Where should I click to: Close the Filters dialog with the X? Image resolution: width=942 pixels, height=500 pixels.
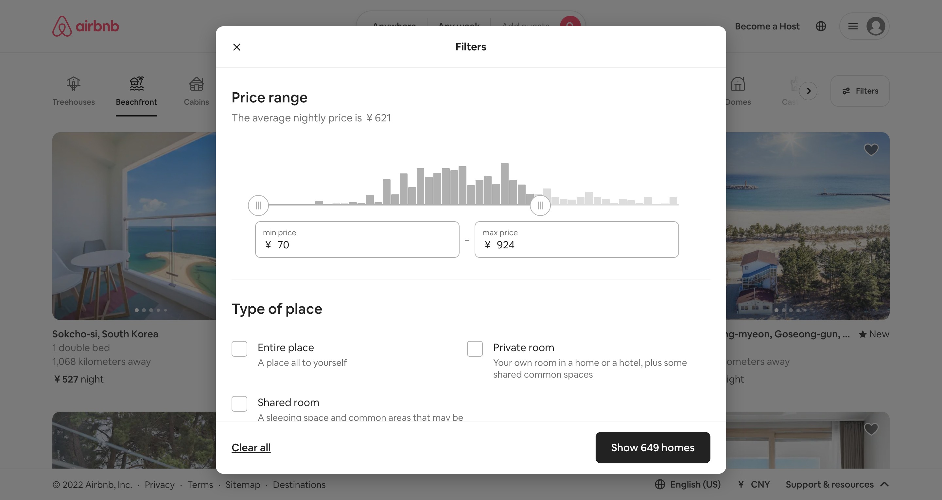click(236, 47)
